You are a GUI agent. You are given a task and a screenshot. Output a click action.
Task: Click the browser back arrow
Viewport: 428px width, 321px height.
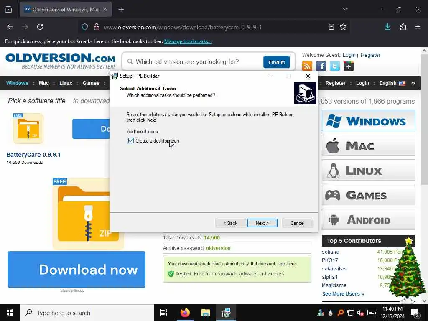10,27
